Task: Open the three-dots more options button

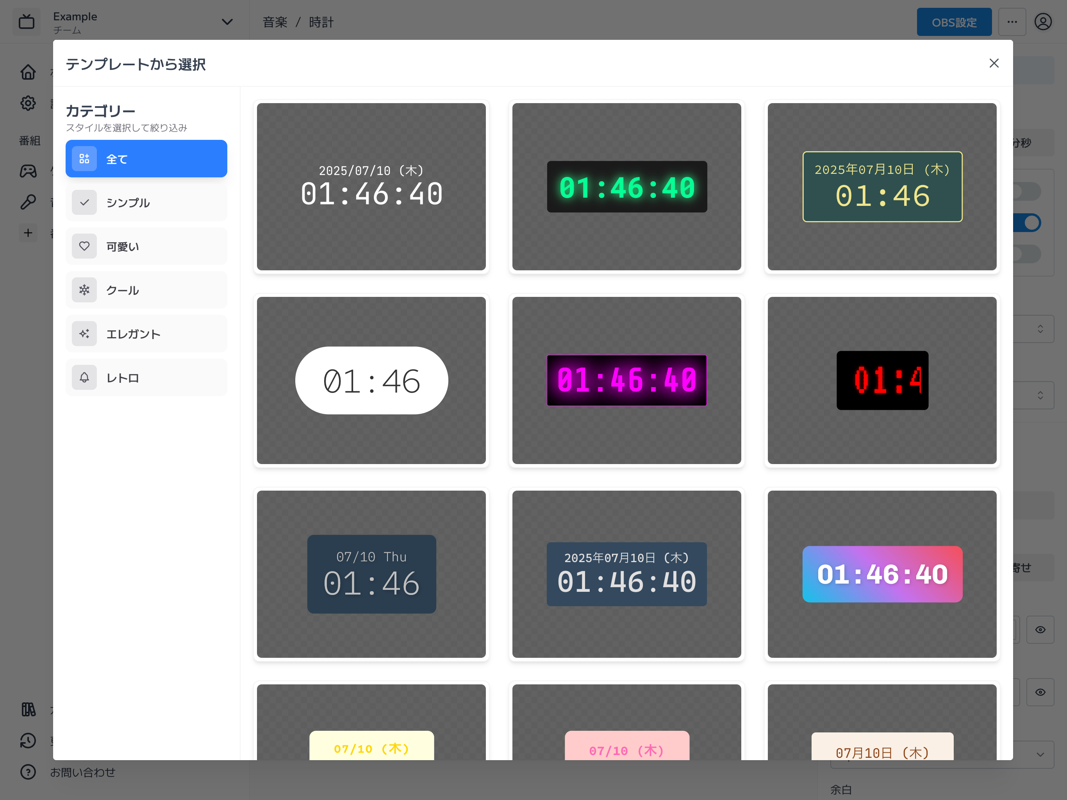Action: pyautogui.click(x=1012, y=22)
